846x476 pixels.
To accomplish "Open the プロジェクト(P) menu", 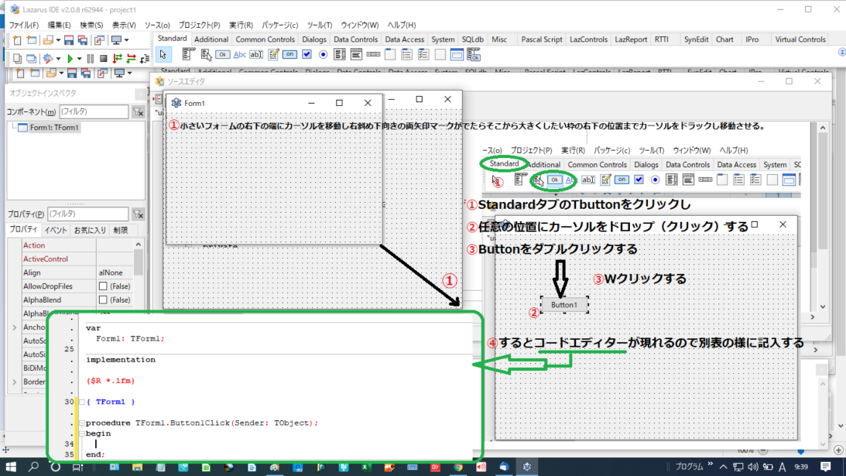I will pyautogui.click(x=199, y=26).
